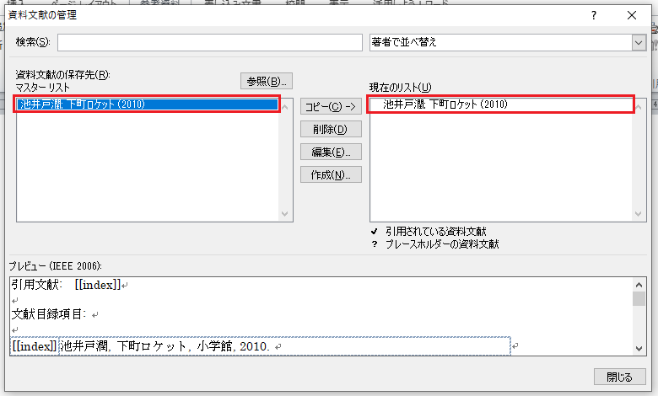
Task: Click the help question mark icon
Action: click(x=593, y=15)
